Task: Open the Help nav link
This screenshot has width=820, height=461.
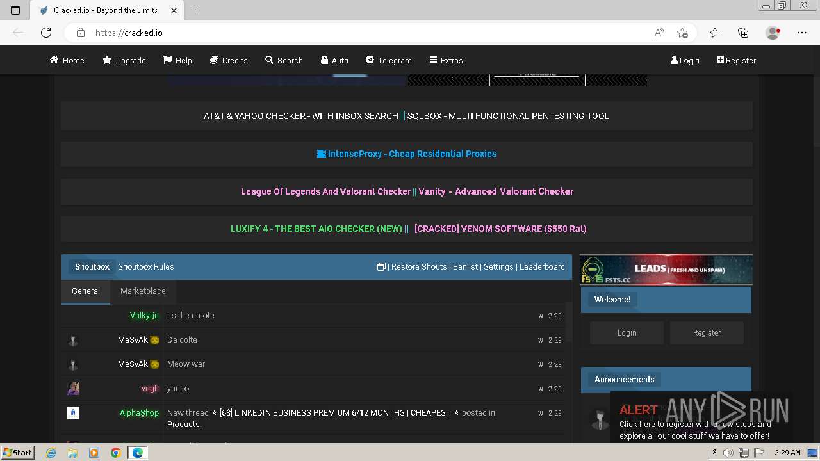Action: [x=177, y=60]
